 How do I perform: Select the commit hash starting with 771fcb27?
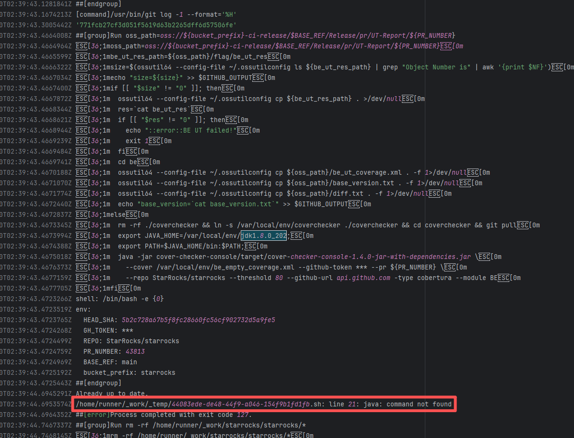(156, 25)
